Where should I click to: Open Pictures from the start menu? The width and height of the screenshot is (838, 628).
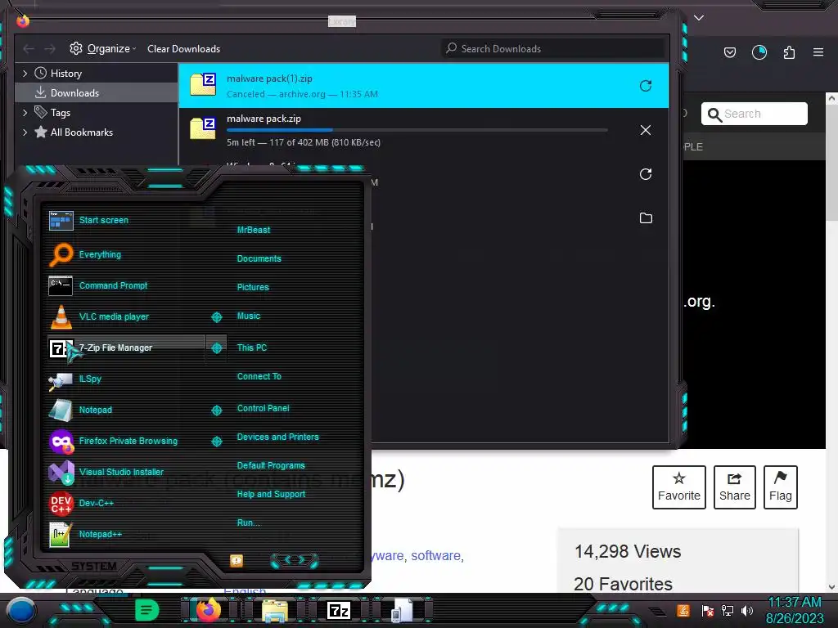(253, 287)
